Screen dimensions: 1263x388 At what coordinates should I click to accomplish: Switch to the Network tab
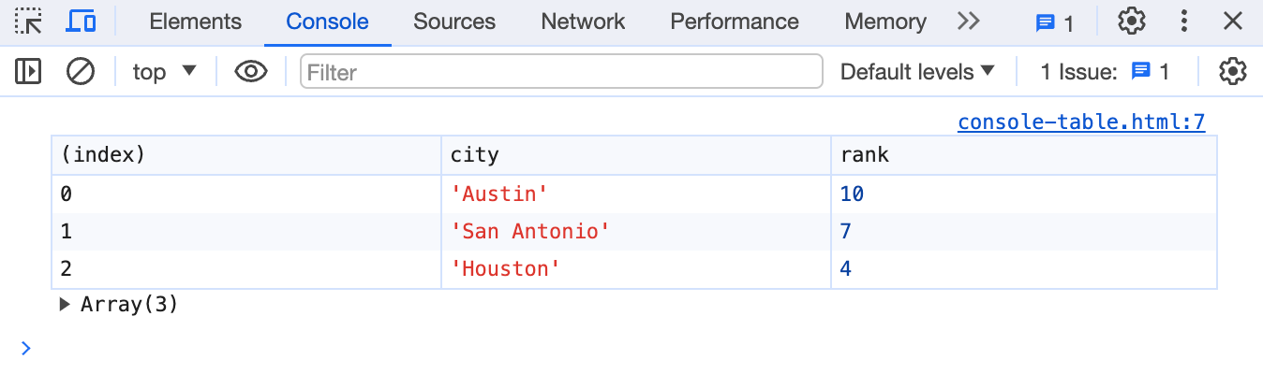tap(583, 22)
